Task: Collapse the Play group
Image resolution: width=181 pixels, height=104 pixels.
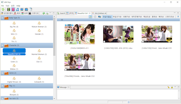Action: (x=2, y=86)
